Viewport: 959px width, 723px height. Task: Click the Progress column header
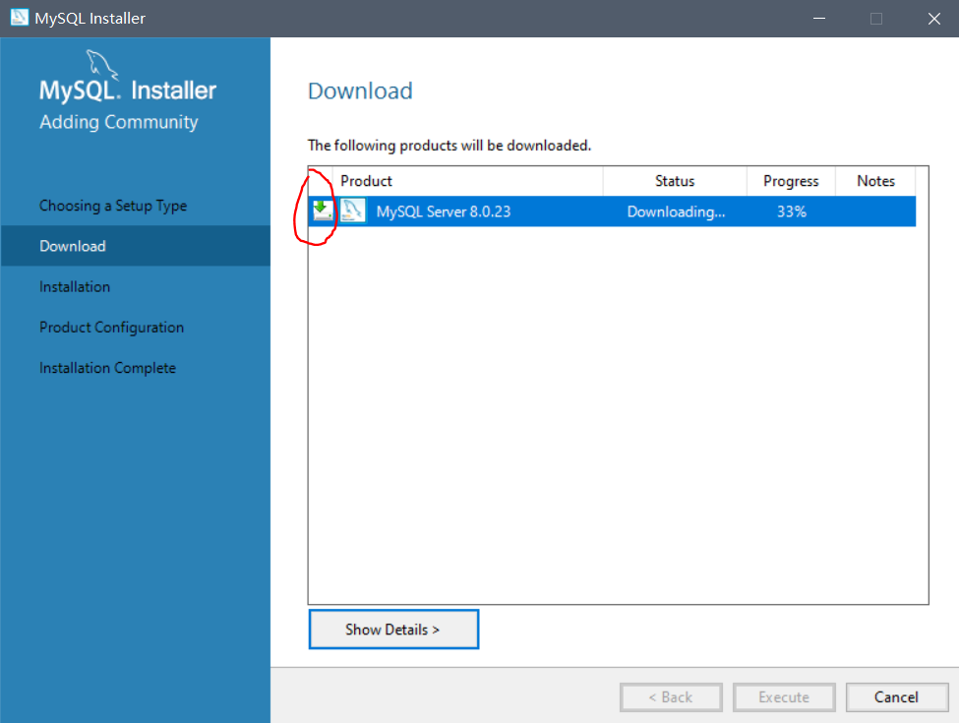pos(791,181)
